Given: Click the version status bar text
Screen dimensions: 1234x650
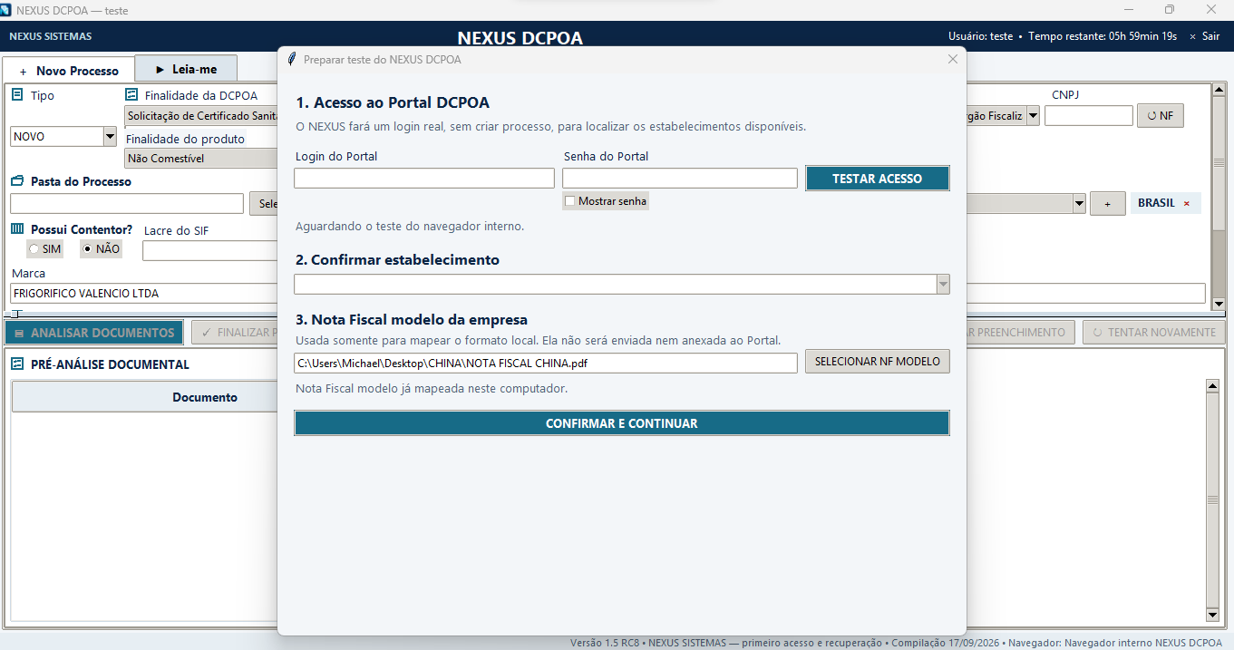Looking at the screenshot, I should click(896, 643).
